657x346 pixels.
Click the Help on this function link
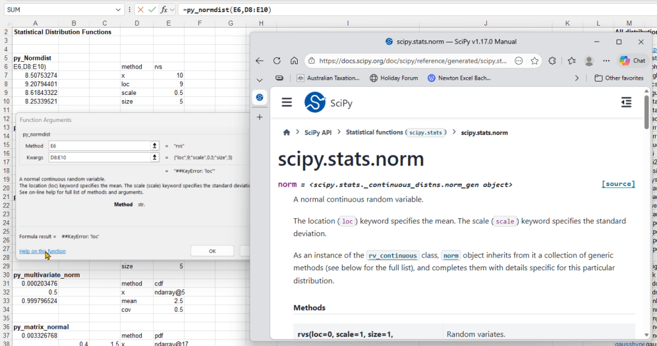click(42, 251)
